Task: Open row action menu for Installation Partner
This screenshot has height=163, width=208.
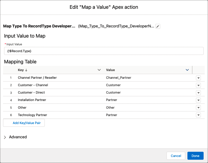Action: (x=199, y=100)
